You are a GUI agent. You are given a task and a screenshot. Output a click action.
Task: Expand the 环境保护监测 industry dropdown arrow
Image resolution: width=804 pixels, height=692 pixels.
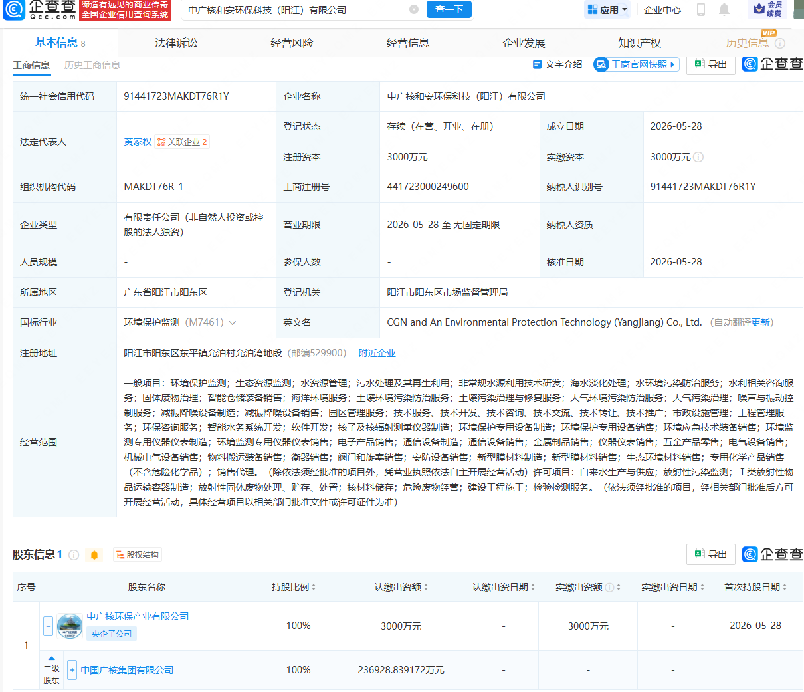coord(233,323)
